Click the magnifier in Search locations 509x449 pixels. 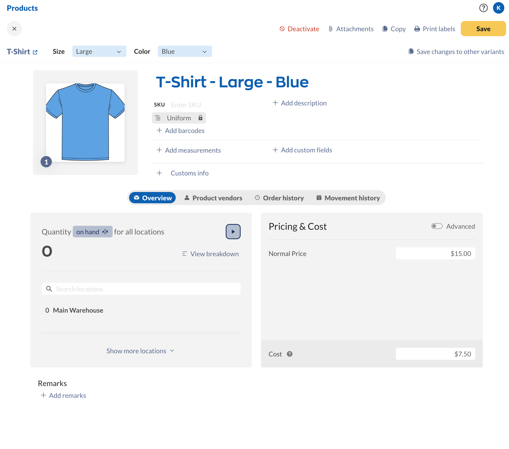coord(49,289)
